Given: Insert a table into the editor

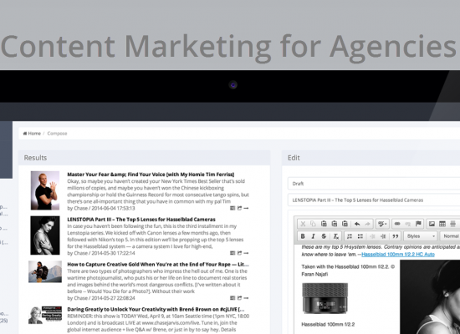Looking at the screenshot, I should (442, 224).
